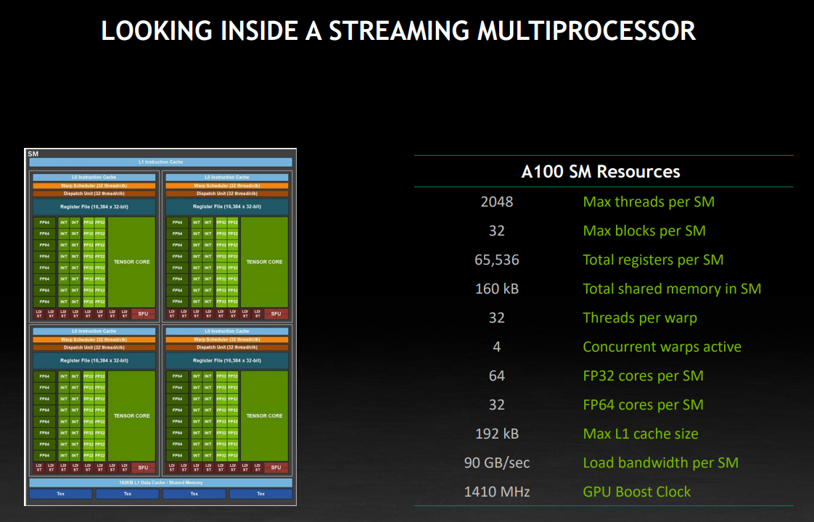Click the 'Max L1 cache size' label
Viewport: 814px width, 522px height.
click(x=640, y=434)
